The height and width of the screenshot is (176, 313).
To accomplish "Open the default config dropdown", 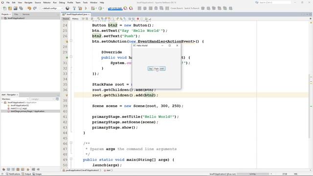I will 52,8.
